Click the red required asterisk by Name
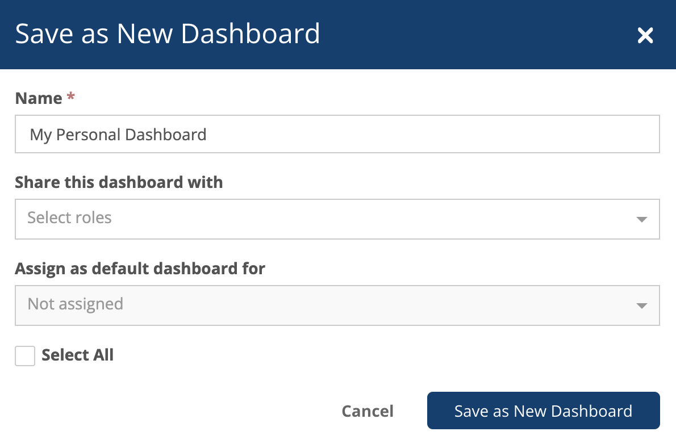 pos(70,96)
